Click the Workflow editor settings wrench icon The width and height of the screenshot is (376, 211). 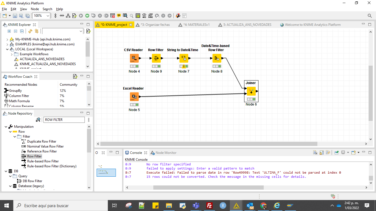point(178,16)
